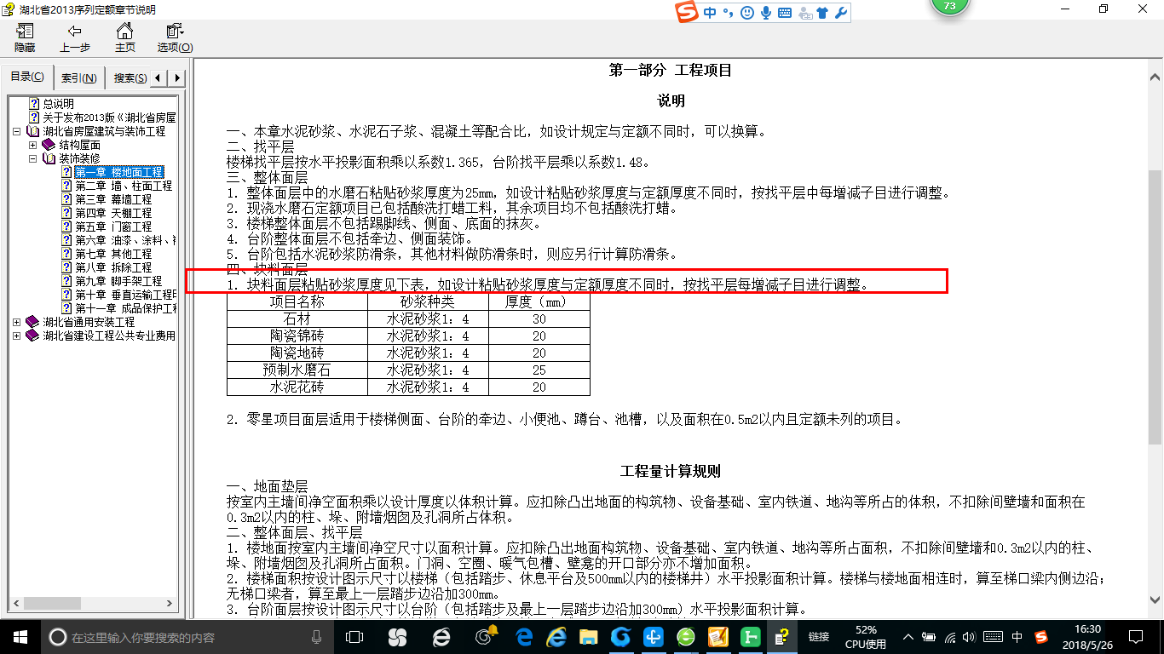Open Task View on the taskbar
This screenshot has height=654, width=1164.
click(x=354, y=636)
